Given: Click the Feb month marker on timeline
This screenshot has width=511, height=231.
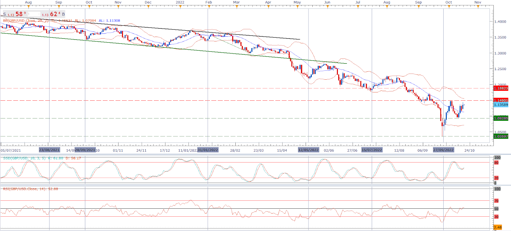Looking at the screenshot, I should coord(209,2).
